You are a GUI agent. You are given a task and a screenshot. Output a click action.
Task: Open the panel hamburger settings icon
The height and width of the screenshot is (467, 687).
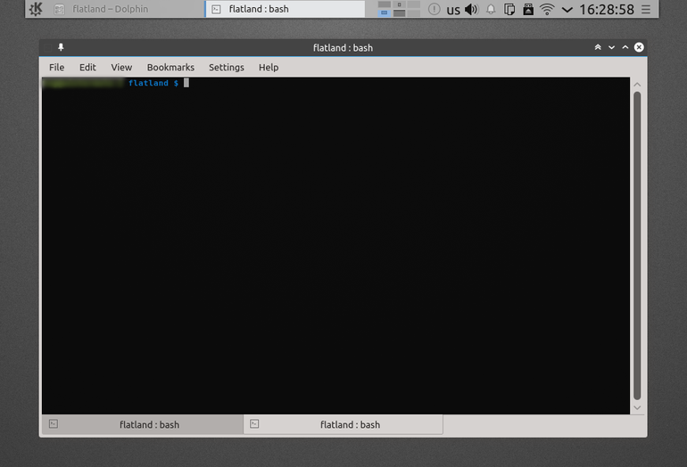pos(646,9)
